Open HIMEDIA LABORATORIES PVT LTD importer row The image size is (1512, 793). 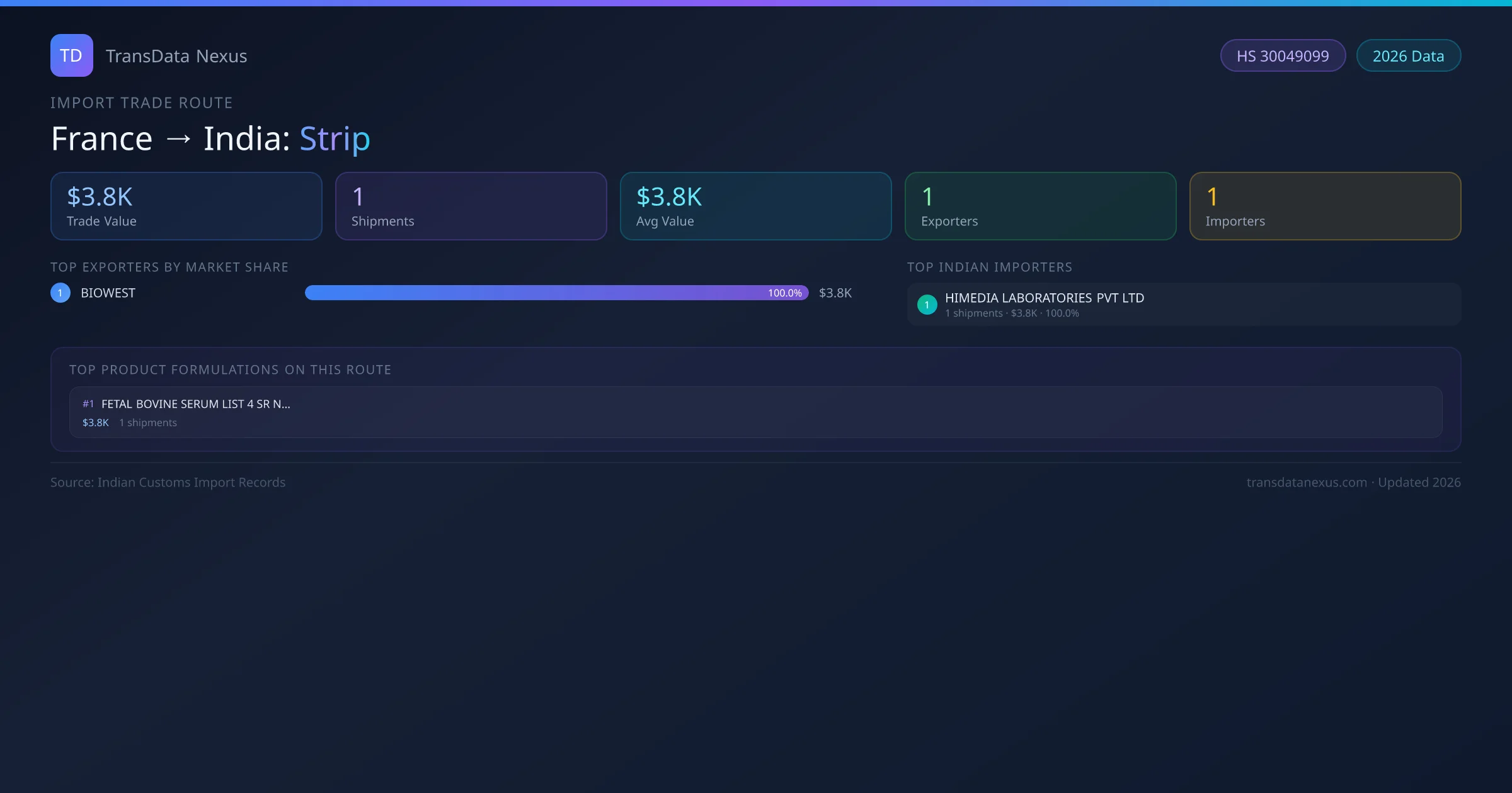[1044, 298]
